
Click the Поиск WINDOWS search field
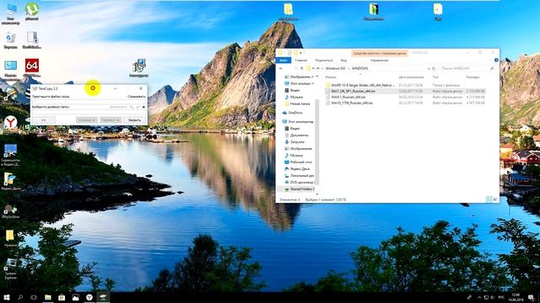point(465,68)
